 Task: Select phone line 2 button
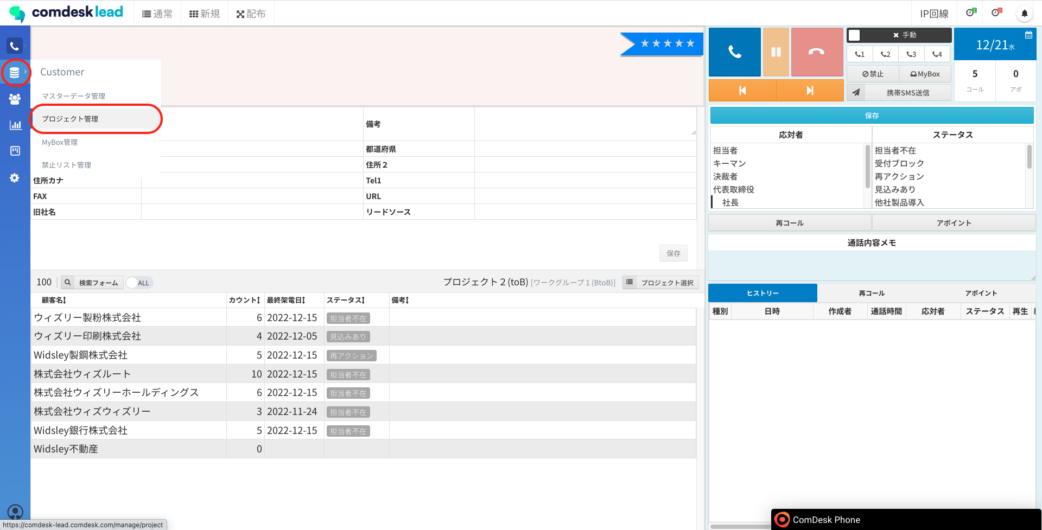885,54
